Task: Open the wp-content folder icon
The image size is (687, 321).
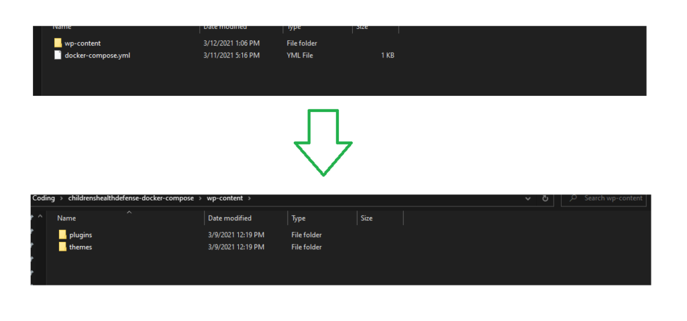Action: click(58, 43)
